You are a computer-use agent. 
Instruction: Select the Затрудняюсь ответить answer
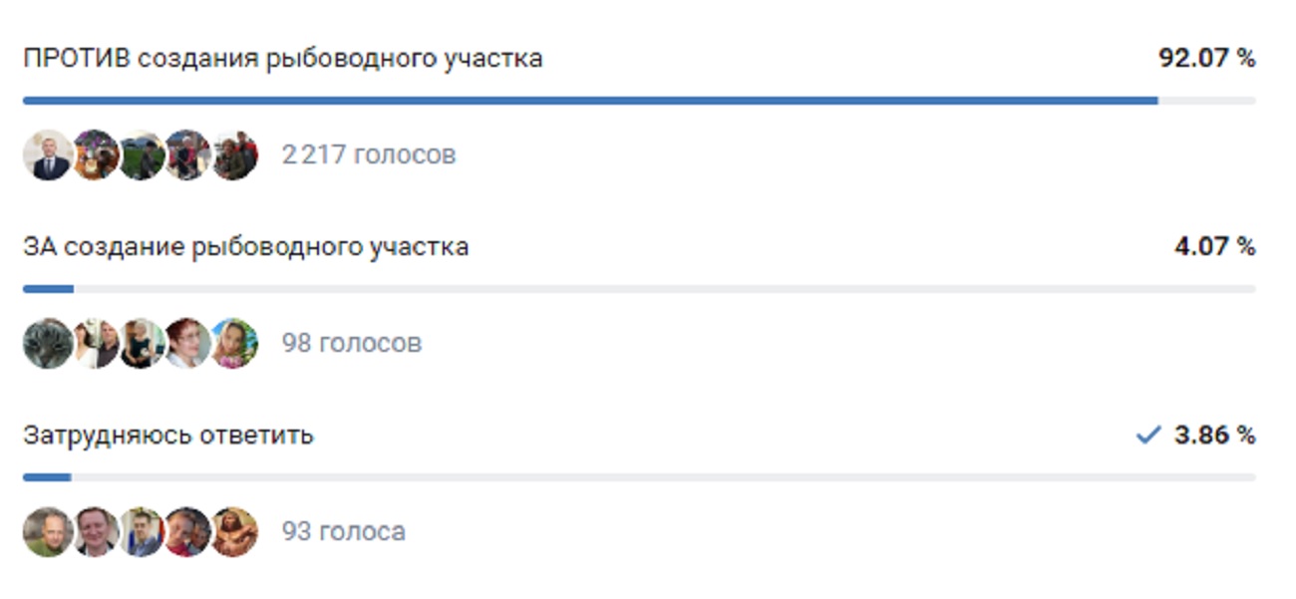(x=168, y=436)
